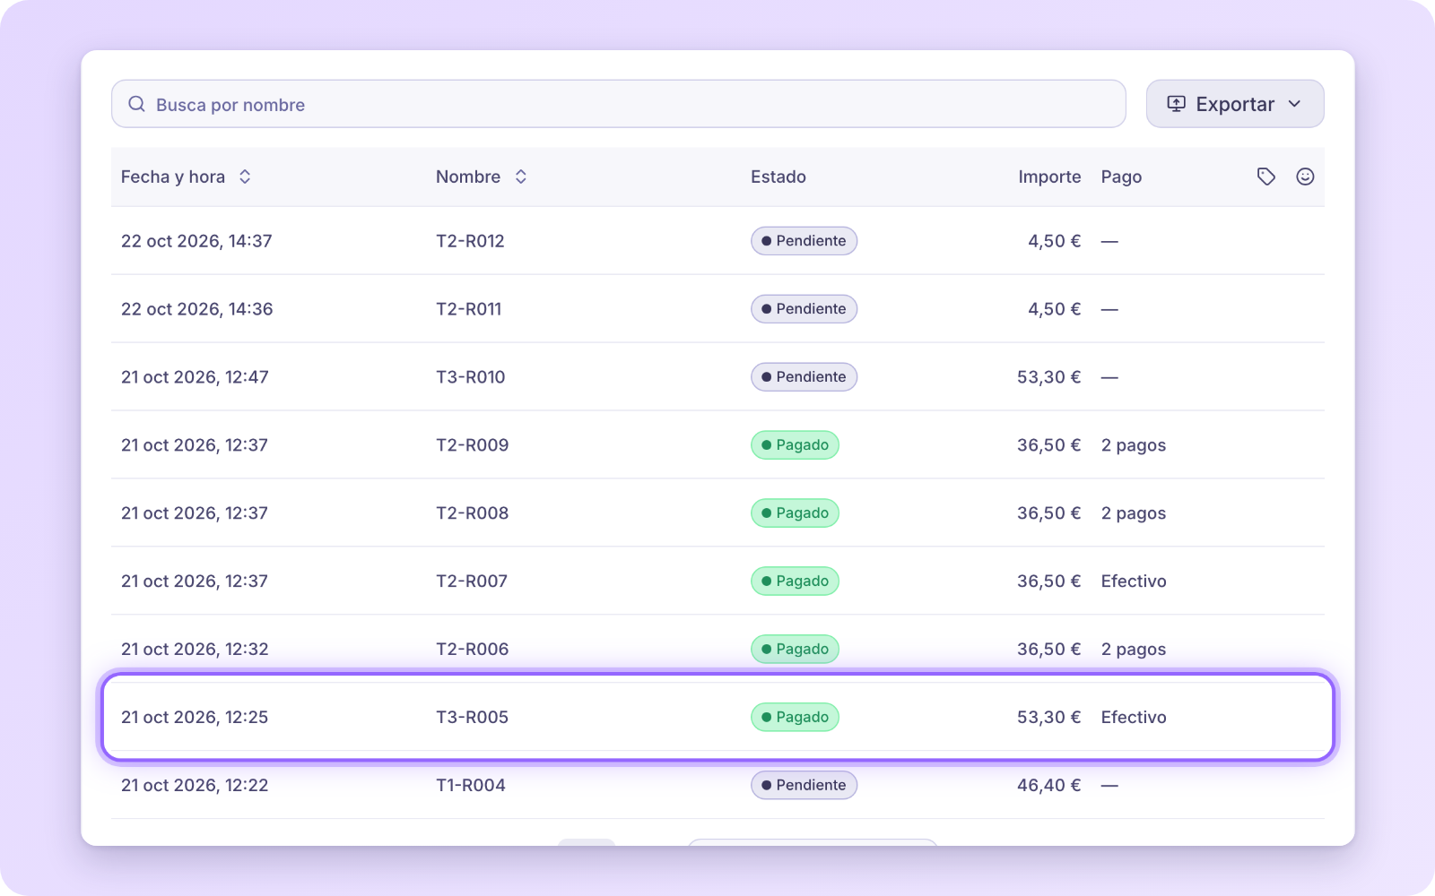Click the Pendiente badge for T2-R011
The height and width of the screenshot is (896, 1435).
pos(804,309)
